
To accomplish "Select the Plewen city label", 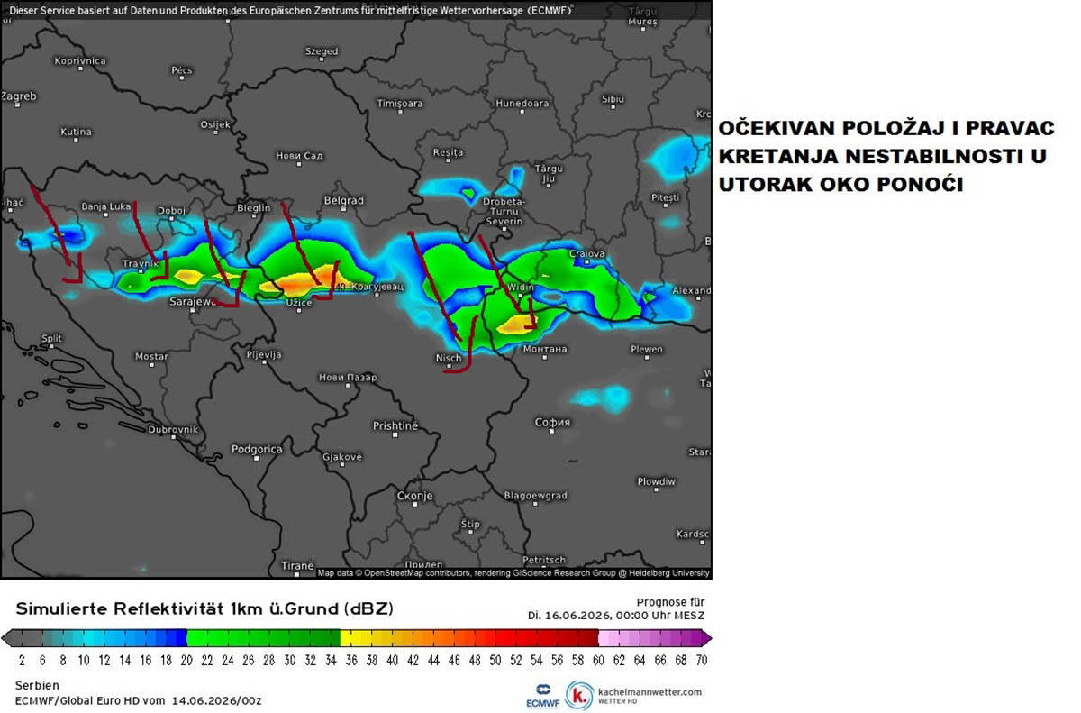I will pos(647,349).
